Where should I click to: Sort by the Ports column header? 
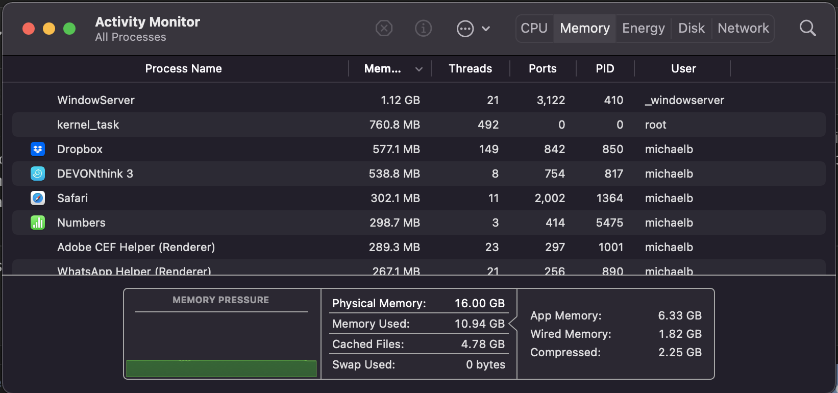click(x=543, y=68)
